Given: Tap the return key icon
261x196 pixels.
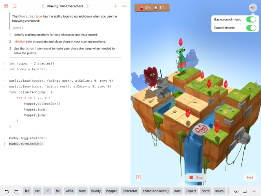Looking at the screenshot, I should point(245,192).
